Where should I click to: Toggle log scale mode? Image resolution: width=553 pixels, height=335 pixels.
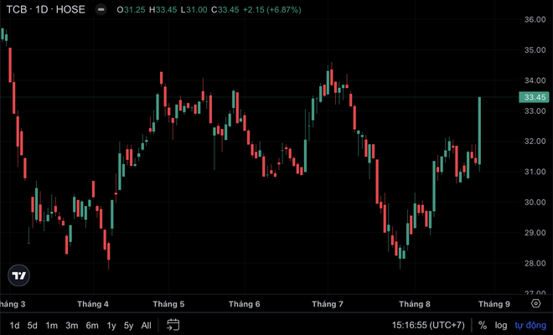501,325
